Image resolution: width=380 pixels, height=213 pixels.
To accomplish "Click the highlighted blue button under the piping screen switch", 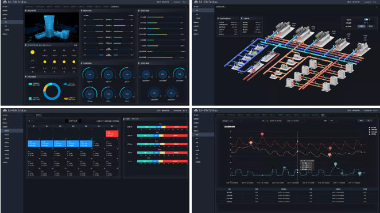I will pyautogui.click(x=362, y=26).
